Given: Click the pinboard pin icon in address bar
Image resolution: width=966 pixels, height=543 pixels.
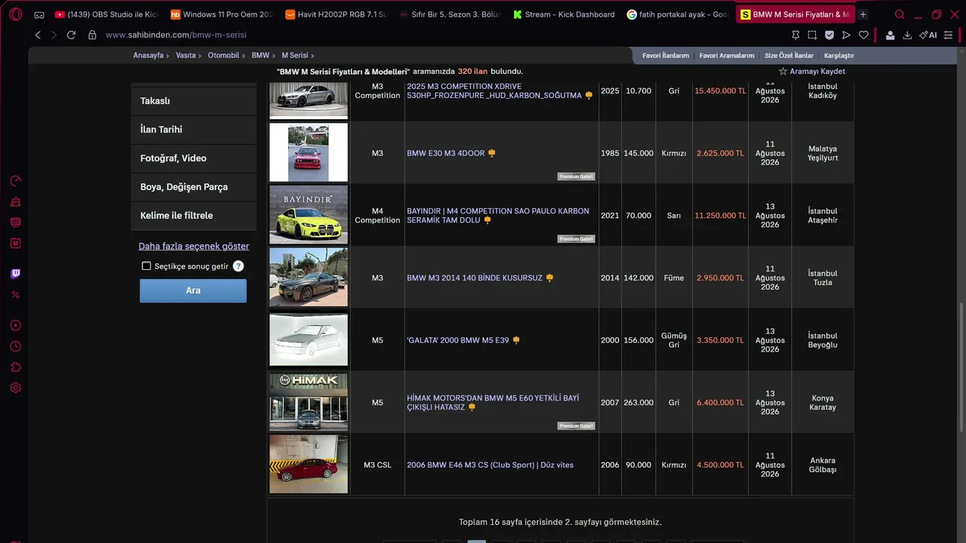Looking at the screenshot, I should tap(795, 35).
